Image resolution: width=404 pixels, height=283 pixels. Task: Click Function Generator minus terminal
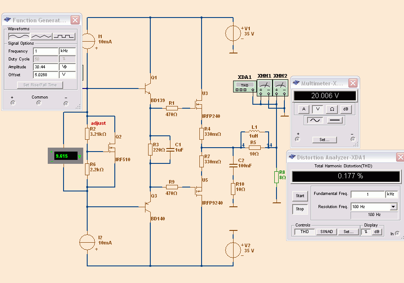coord(66,103)
